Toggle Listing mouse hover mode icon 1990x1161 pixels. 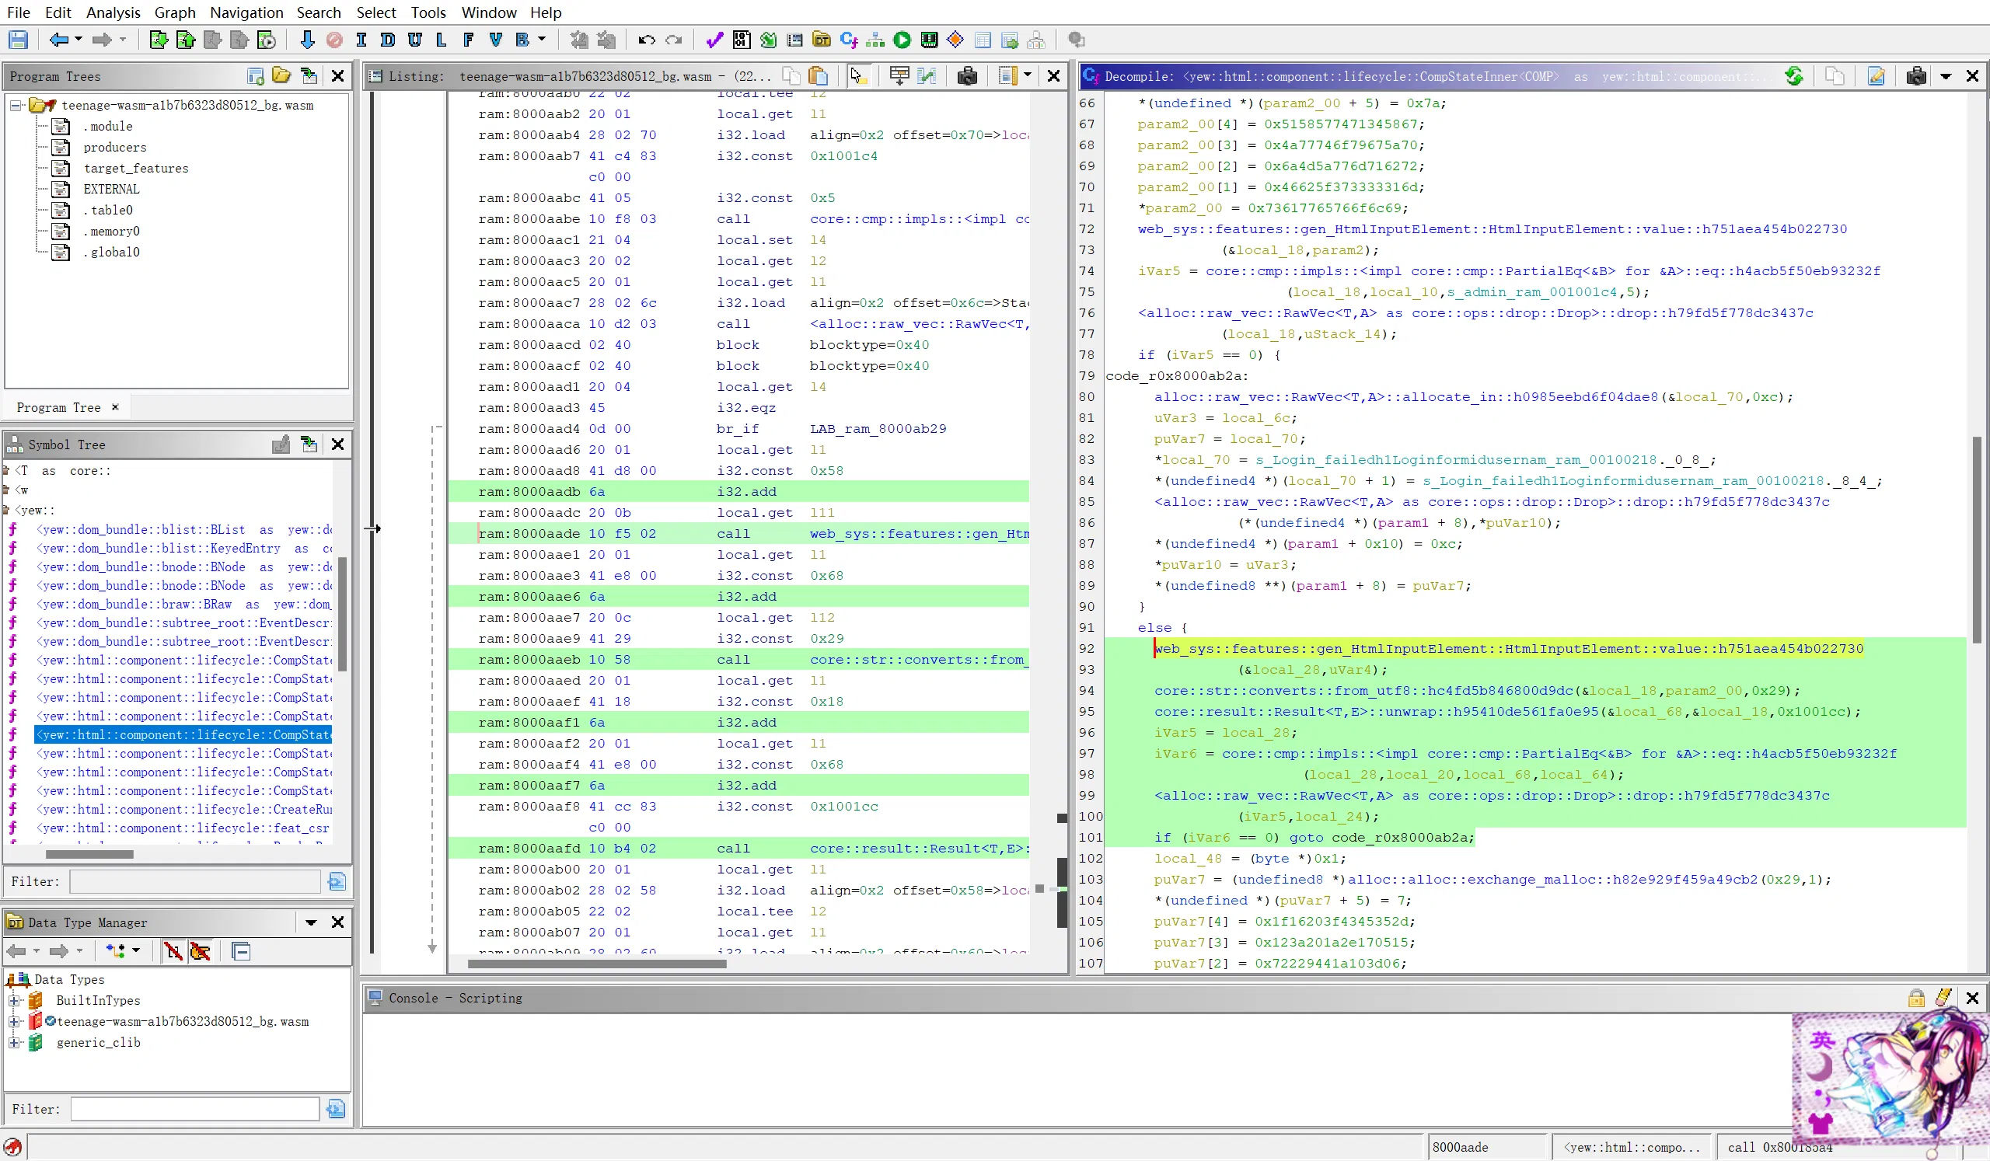[857, 76]
